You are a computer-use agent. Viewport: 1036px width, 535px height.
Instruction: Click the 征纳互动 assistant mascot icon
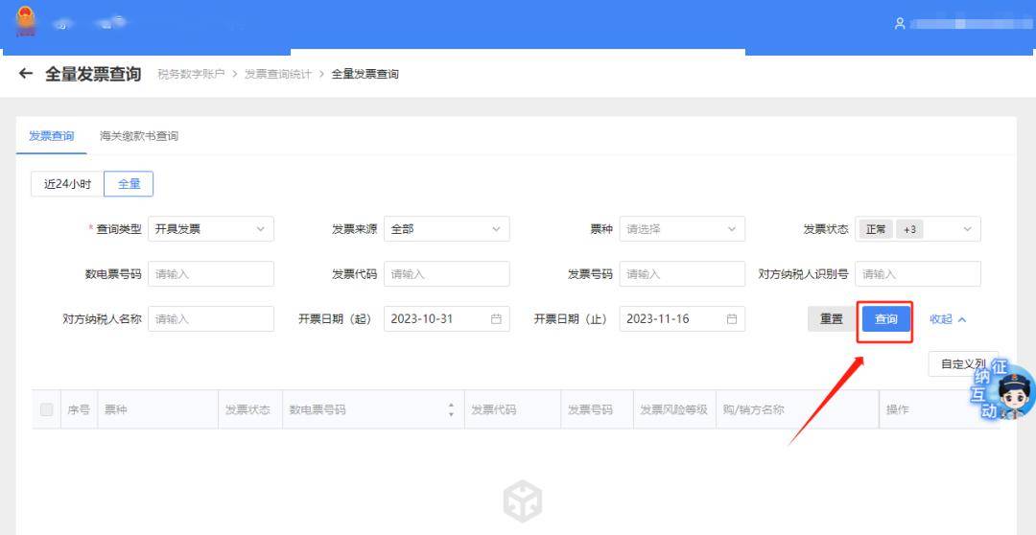point(1004,391)
